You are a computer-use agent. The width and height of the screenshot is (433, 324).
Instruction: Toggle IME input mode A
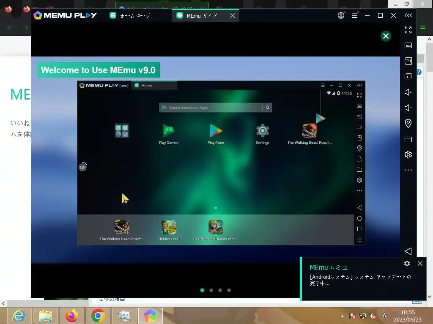[x=384, y=316]
